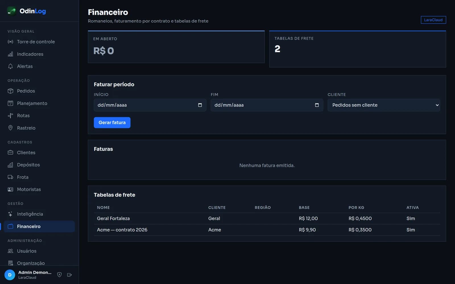The width and height of the screenshot is (455, 284).
Task: Click the Motoristas ID card icon
Action: click(11, 189)
